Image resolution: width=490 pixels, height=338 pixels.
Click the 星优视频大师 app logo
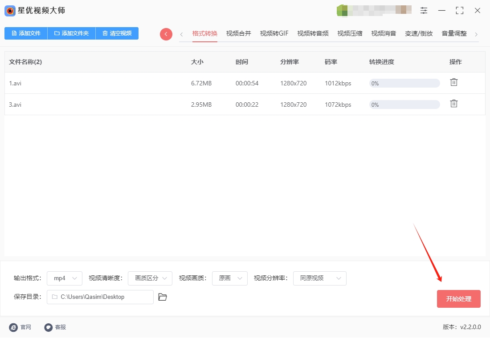click(x=10, y=11)
